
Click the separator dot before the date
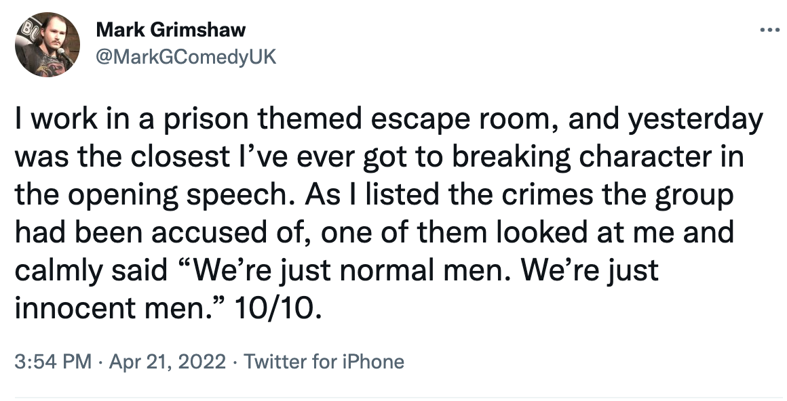click(x=99, y=362)
